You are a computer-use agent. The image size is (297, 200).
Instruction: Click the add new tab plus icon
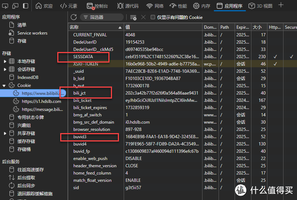(x=281, y=5)
